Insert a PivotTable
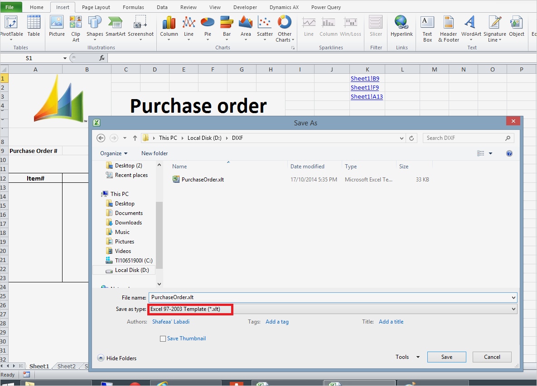 pos(11,27)
